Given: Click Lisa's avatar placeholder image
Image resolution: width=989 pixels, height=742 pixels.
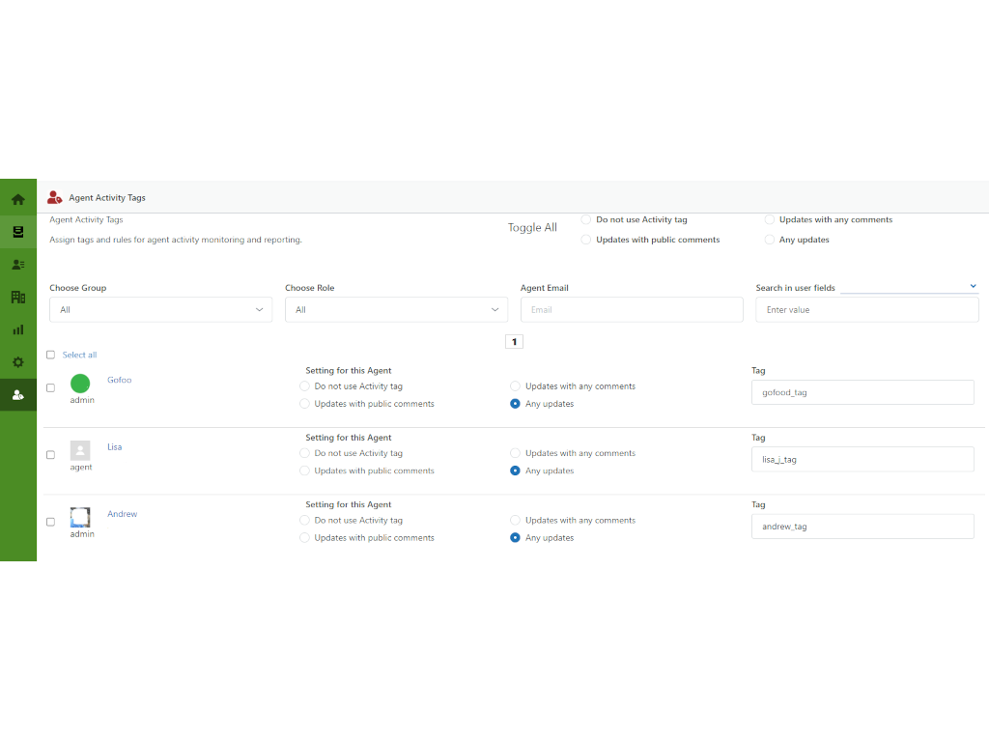Looking at the screenshot, I should tap(80, 450).
